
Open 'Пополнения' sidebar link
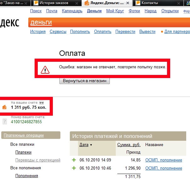pyautogui.click(x=27, y=176)
